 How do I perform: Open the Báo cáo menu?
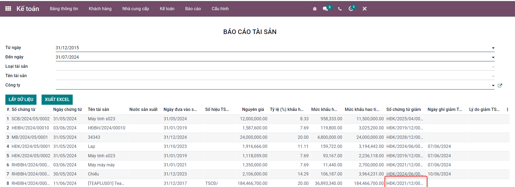(193, 9)
